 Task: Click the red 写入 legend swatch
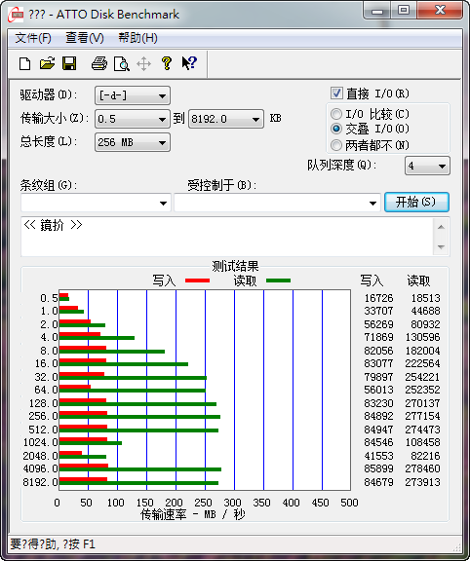coord(197,280)
